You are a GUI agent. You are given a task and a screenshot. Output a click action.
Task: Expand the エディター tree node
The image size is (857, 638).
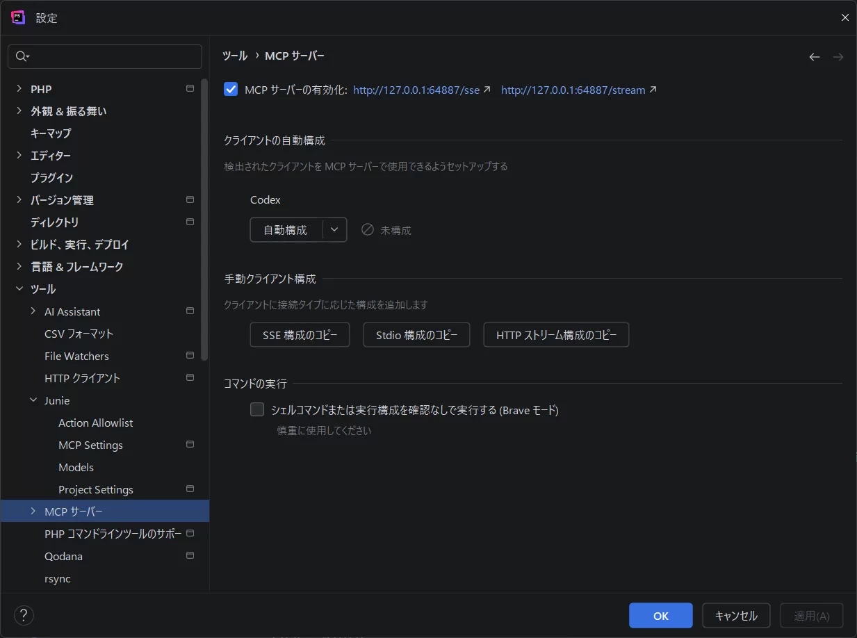coord(19,156)
